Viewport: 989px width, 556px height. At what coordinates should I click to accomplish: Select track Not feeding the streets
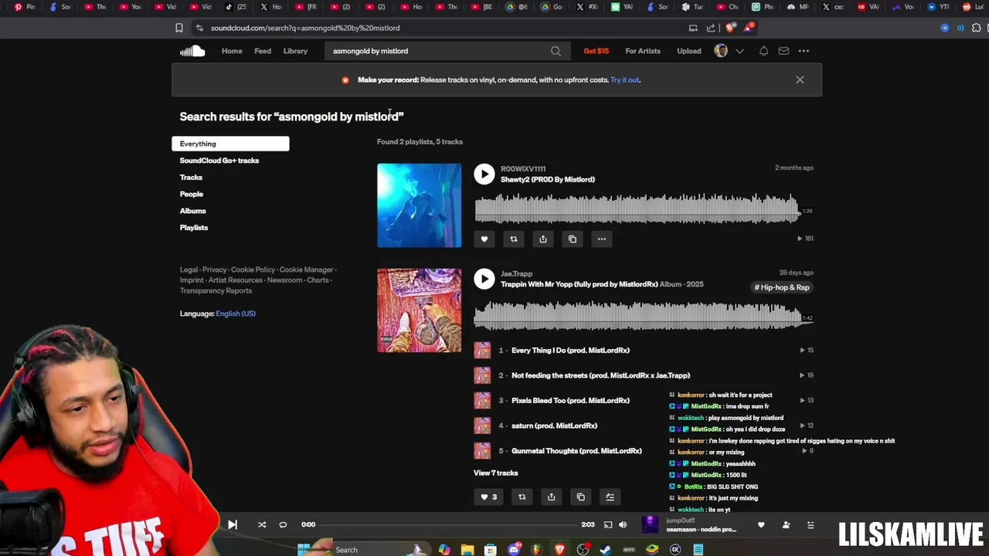pyautogui.click(x=600, y=375)
